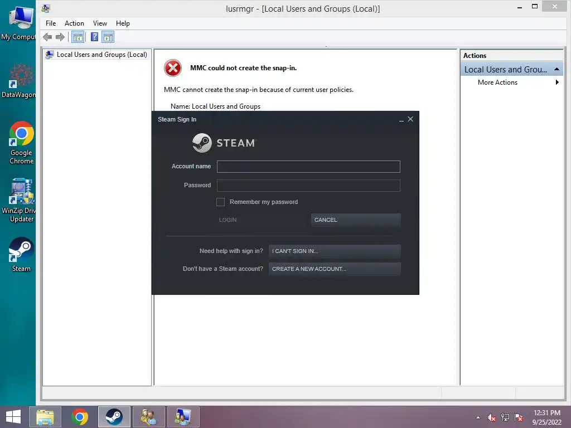Close the Steam Sign In dialog
The width and height of the screenshot is (571, 428).
click(410, 119)
